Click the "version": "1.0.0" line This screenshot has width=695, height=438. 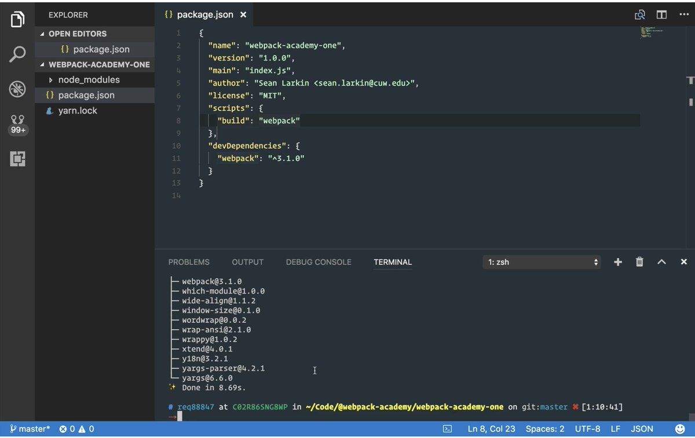pos(252,58)
